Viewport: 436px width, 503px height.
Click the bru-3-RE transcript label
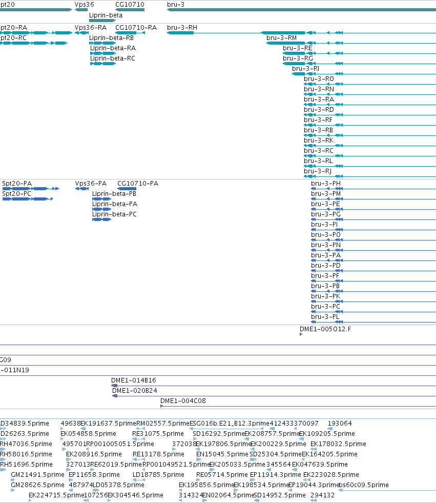point(298,48)
